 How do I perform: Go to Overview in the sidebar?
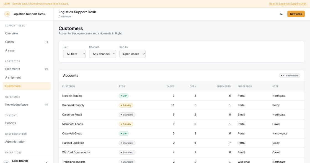click(x=27, y=33)
